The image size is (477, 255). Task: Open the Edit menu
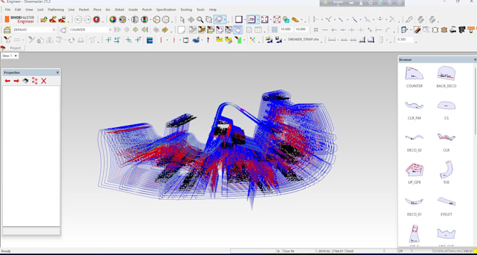(x=18, y=10)
